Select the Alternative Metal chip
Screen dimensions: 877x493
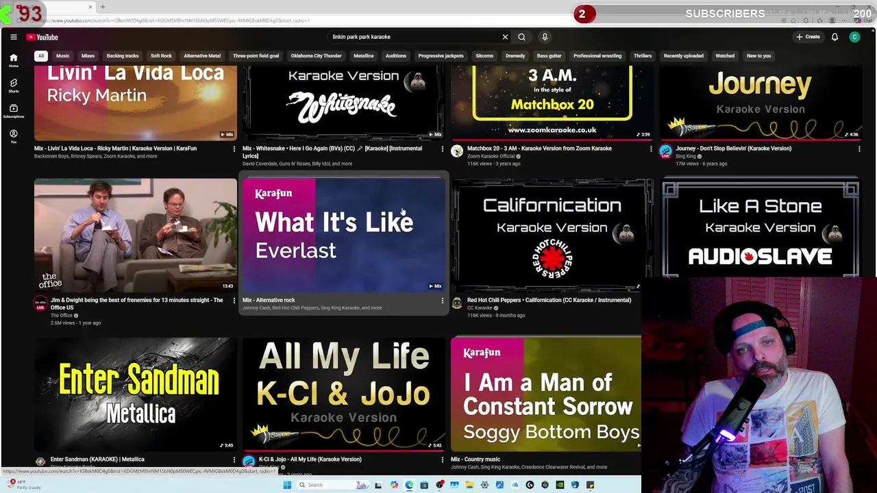point(202,55)
